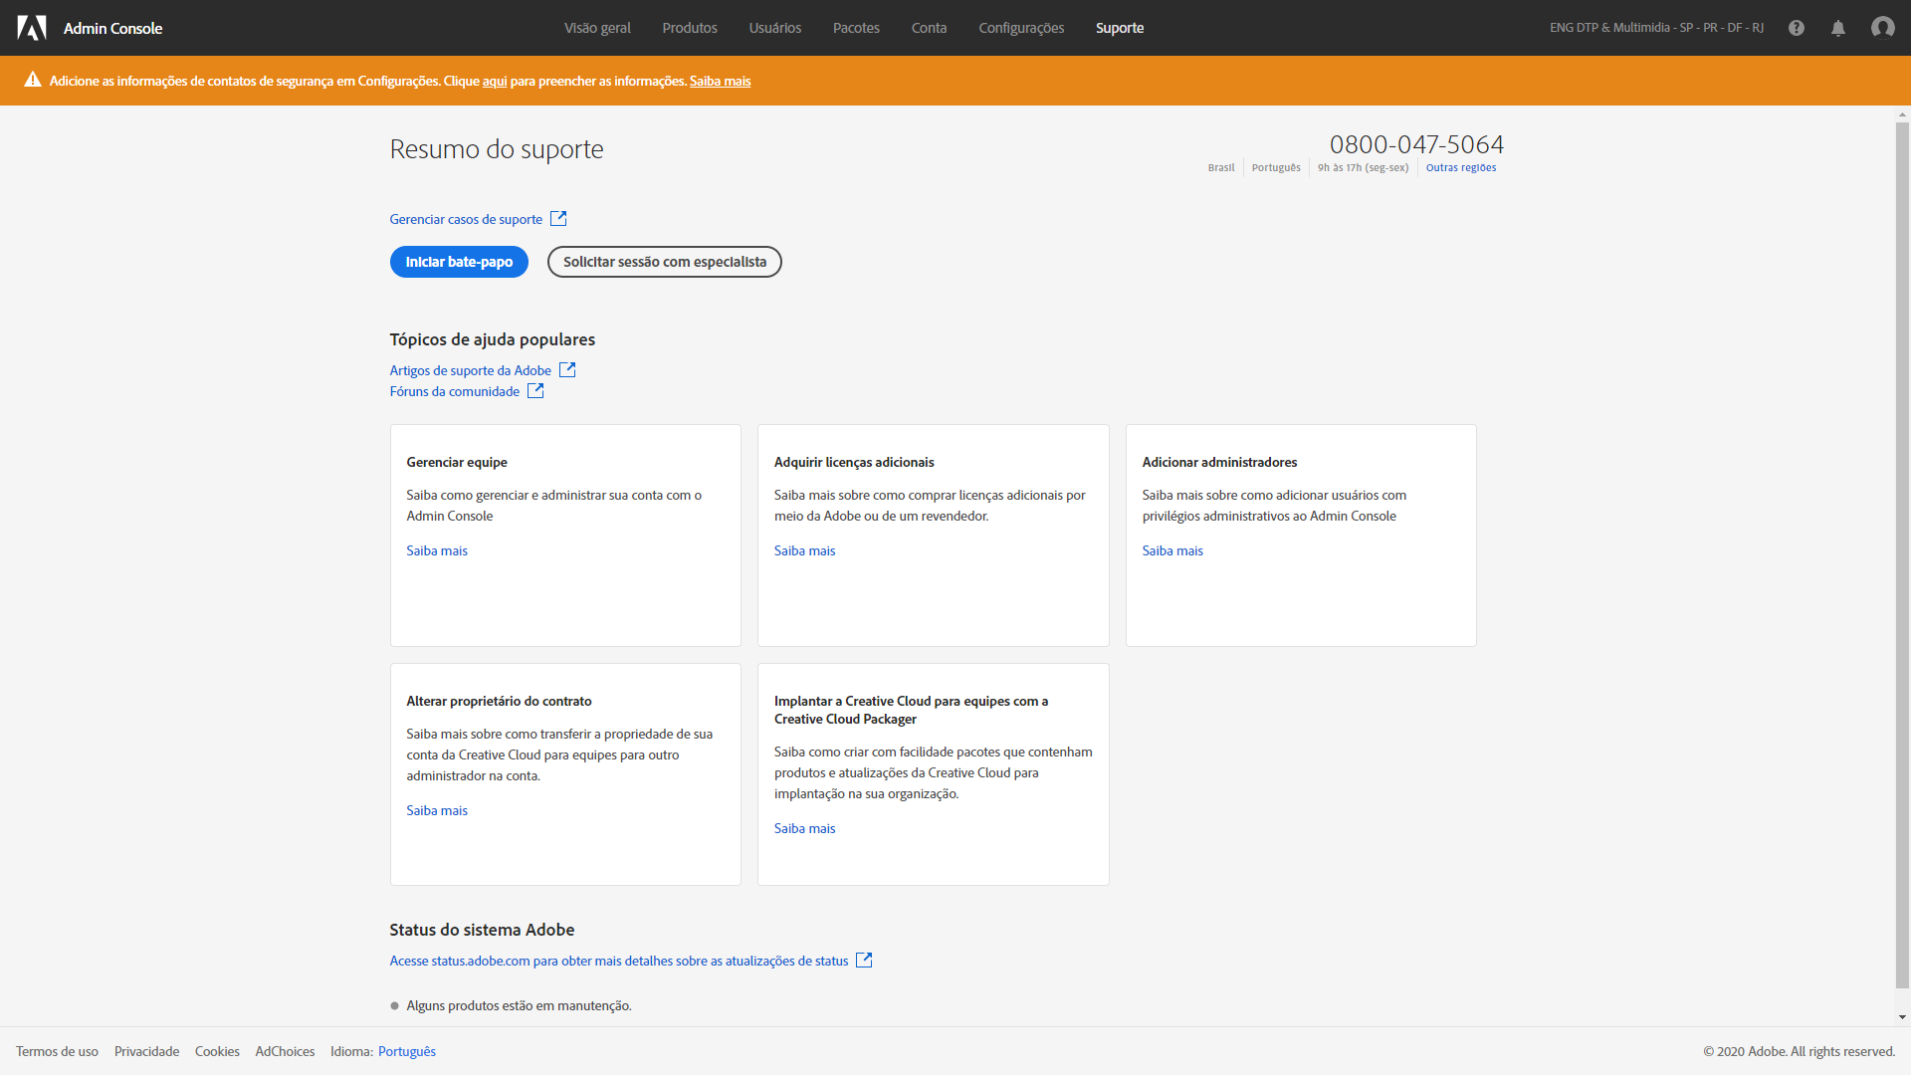
Task: Click Saiba mais under Gerenciar equipe
Action: click(x=437, y=550)
